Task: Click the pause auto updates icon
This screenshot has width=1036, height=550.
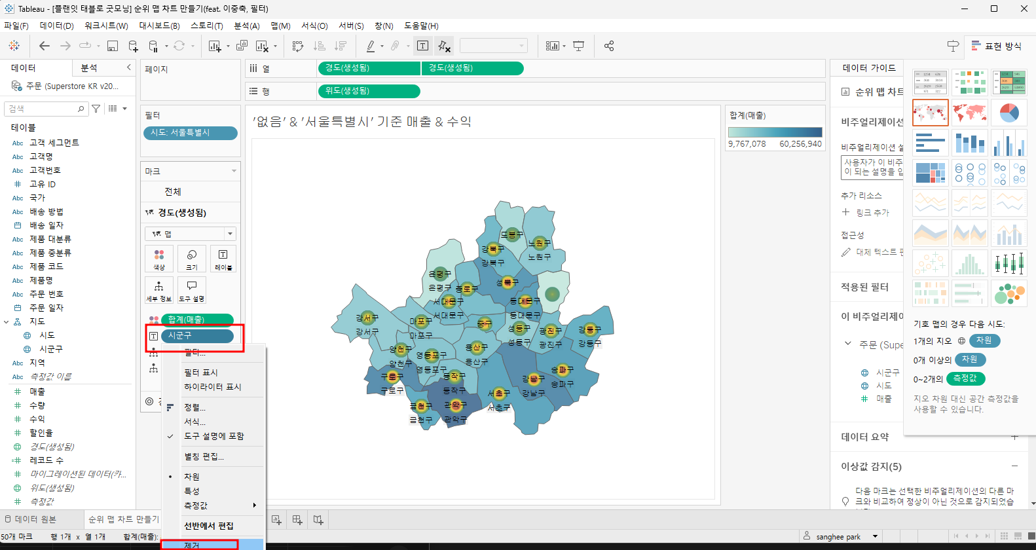Action: tap(153, 46)
